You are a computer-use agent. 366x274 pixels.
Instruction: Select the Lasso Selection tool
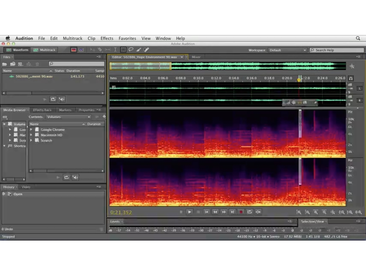pyautogui.click(x=131, y=50)
